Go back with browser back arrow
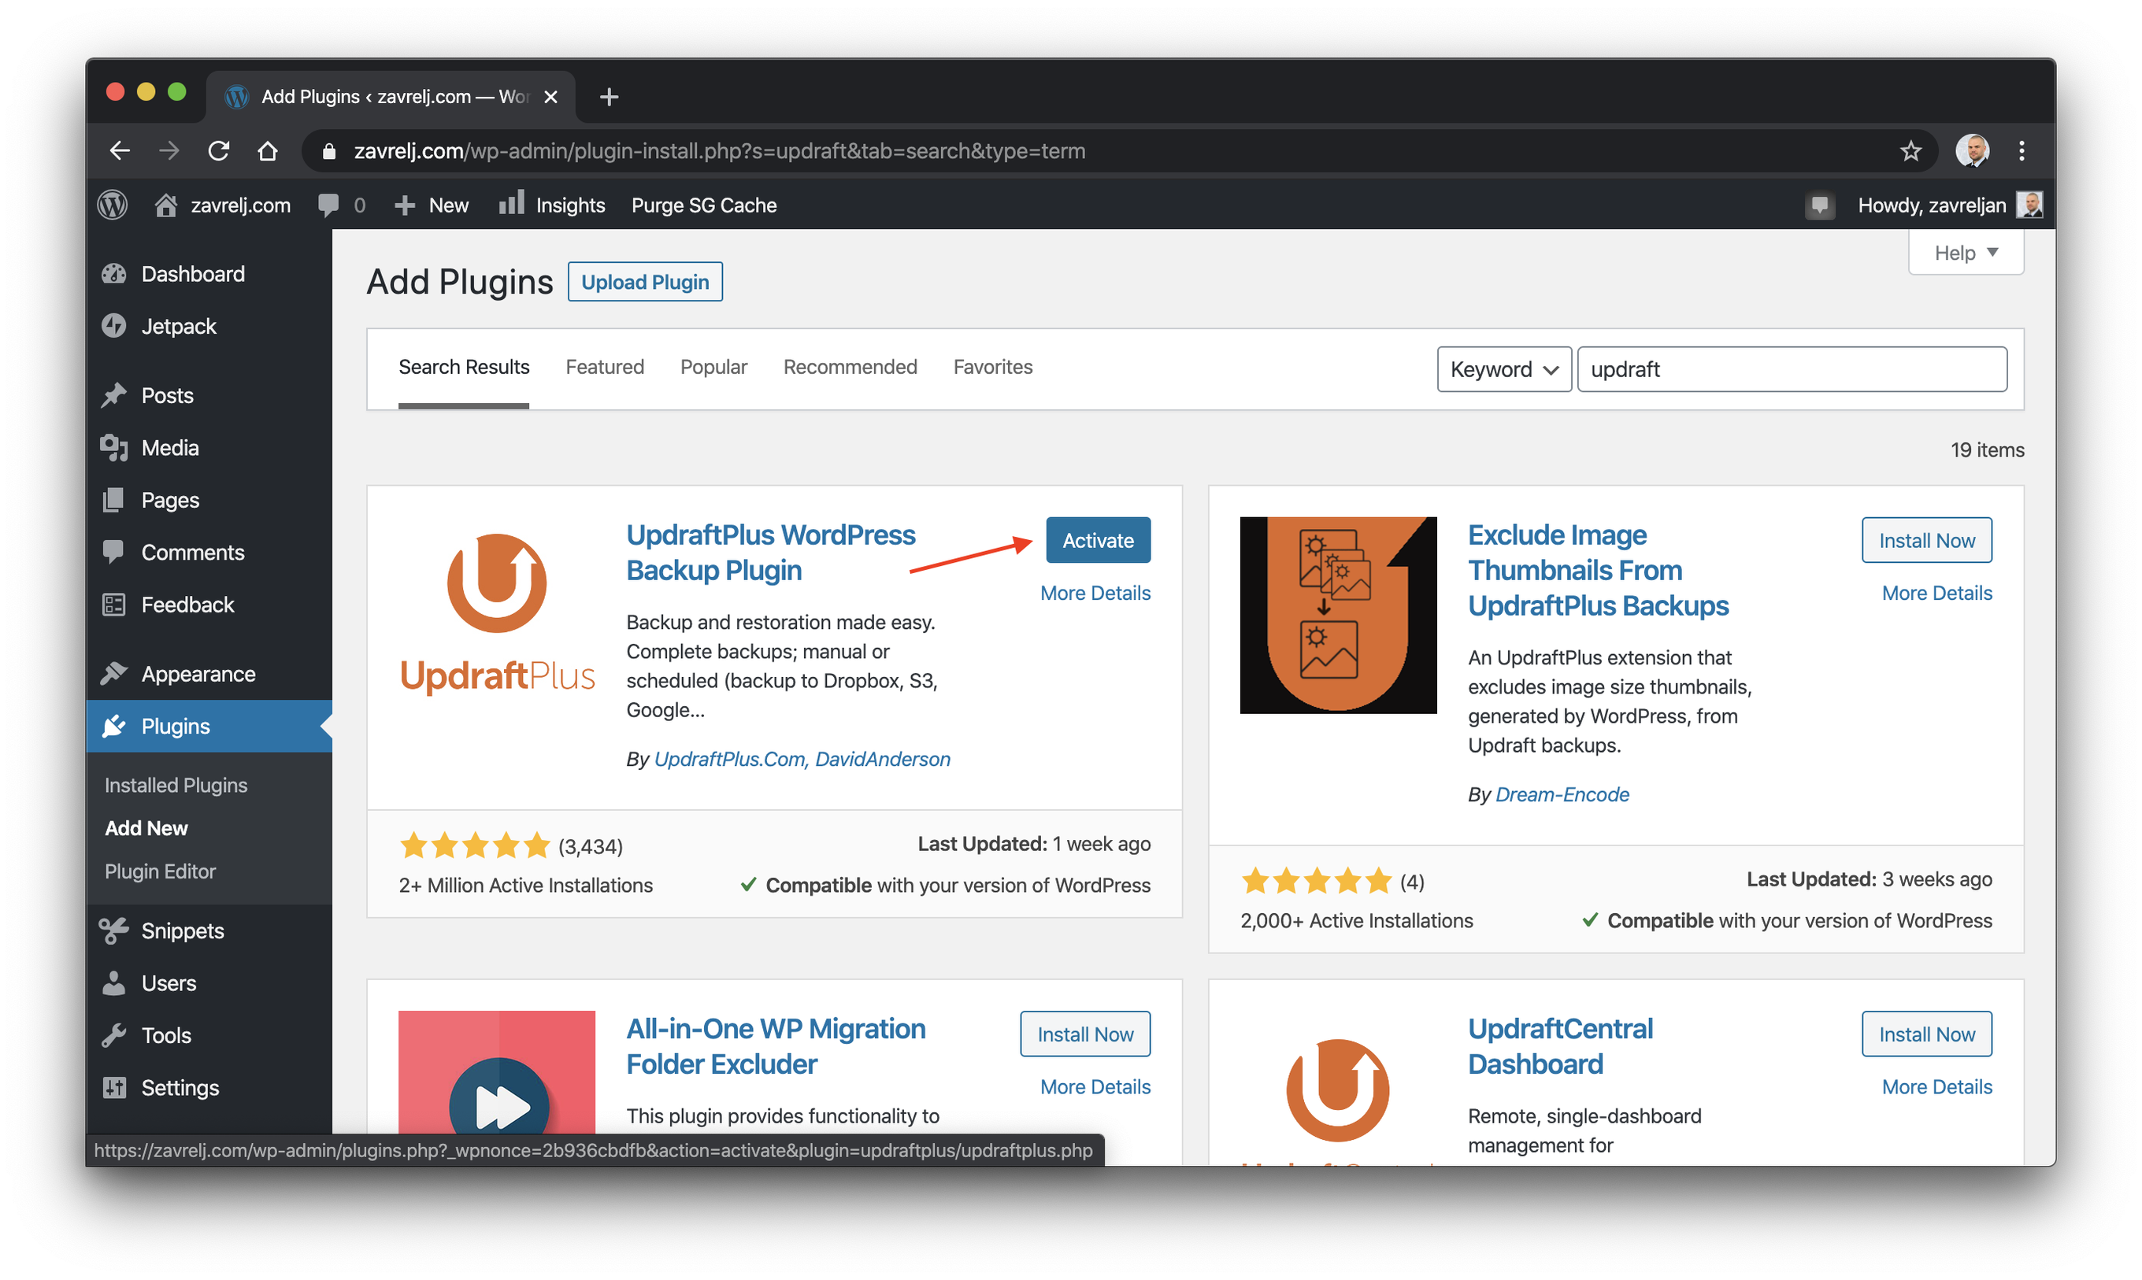This screenshot has width=2142, height=1280. tap(120, 151)
